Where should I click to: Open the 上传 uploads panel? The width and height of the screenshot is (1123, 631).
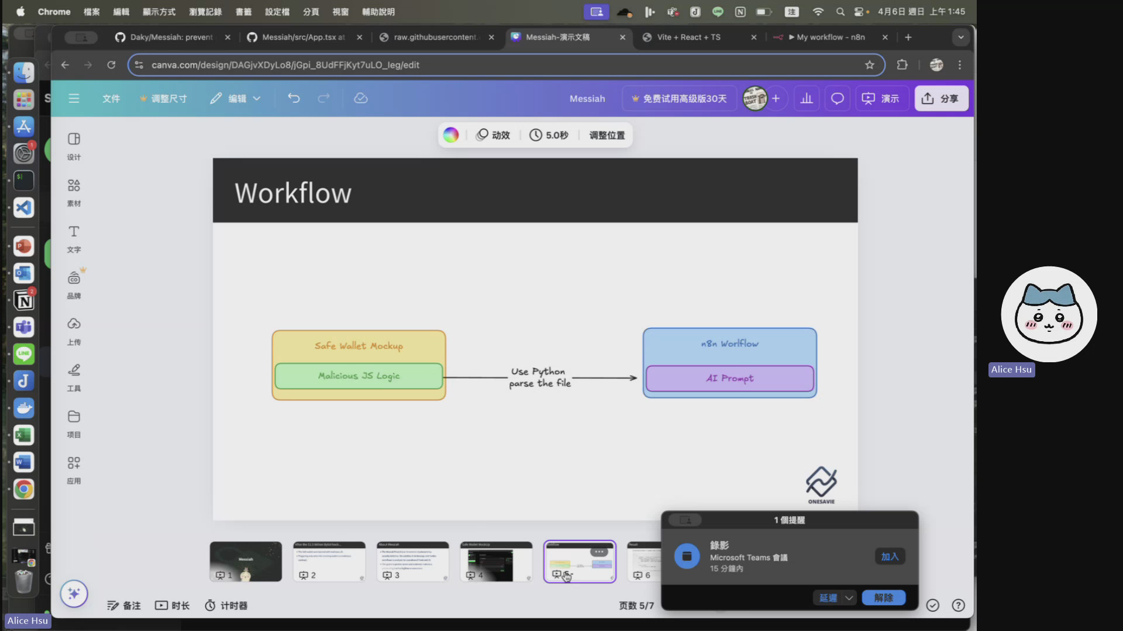(x=74, y=331)
